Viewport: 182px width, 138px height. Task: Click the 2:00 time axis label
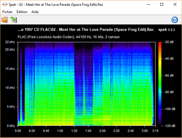102,131
